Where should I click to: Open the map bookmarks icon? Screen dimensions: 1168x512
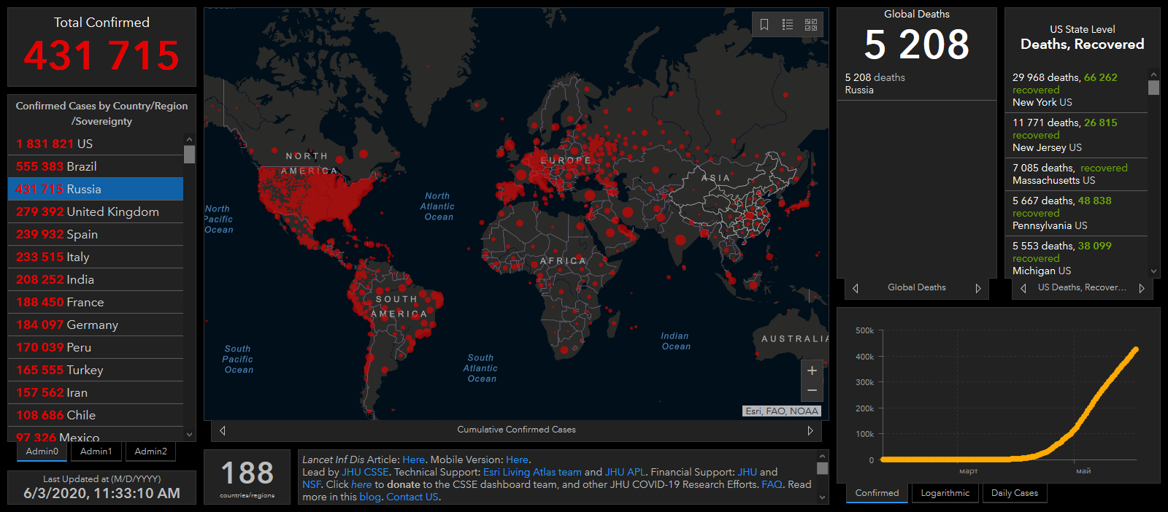pyautogui.click(x=764, y=25)
